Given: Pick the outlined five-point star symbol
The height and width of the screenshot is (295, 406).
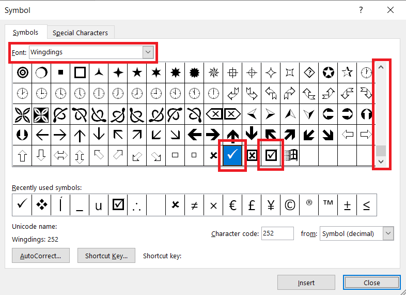Looking at the screenshot, I should [347, 72].
